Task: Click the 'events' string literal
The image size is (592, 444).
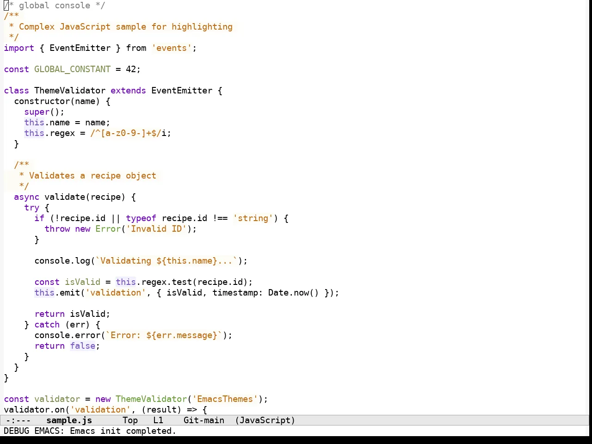Action: click(171, 48)
